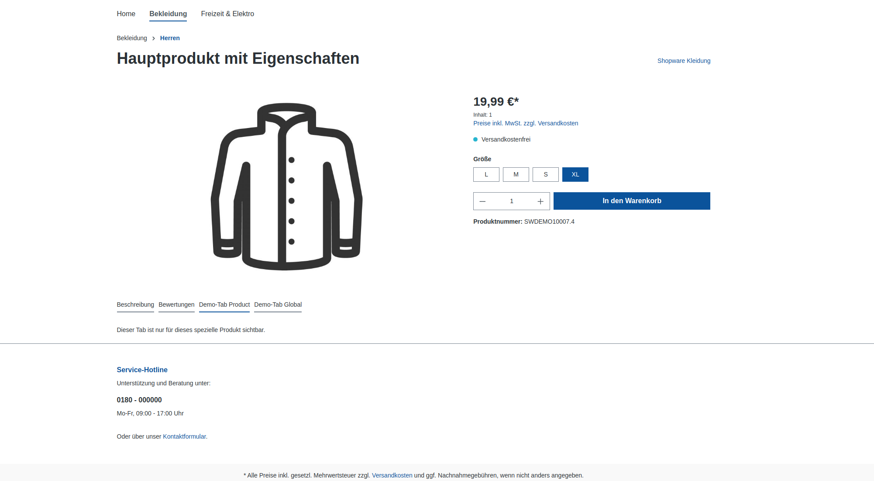The width and height of the screenshot is (874, 481).
Task: Open the Shopware Kleidung manufacturer link
Action: [x=684, y=61]
